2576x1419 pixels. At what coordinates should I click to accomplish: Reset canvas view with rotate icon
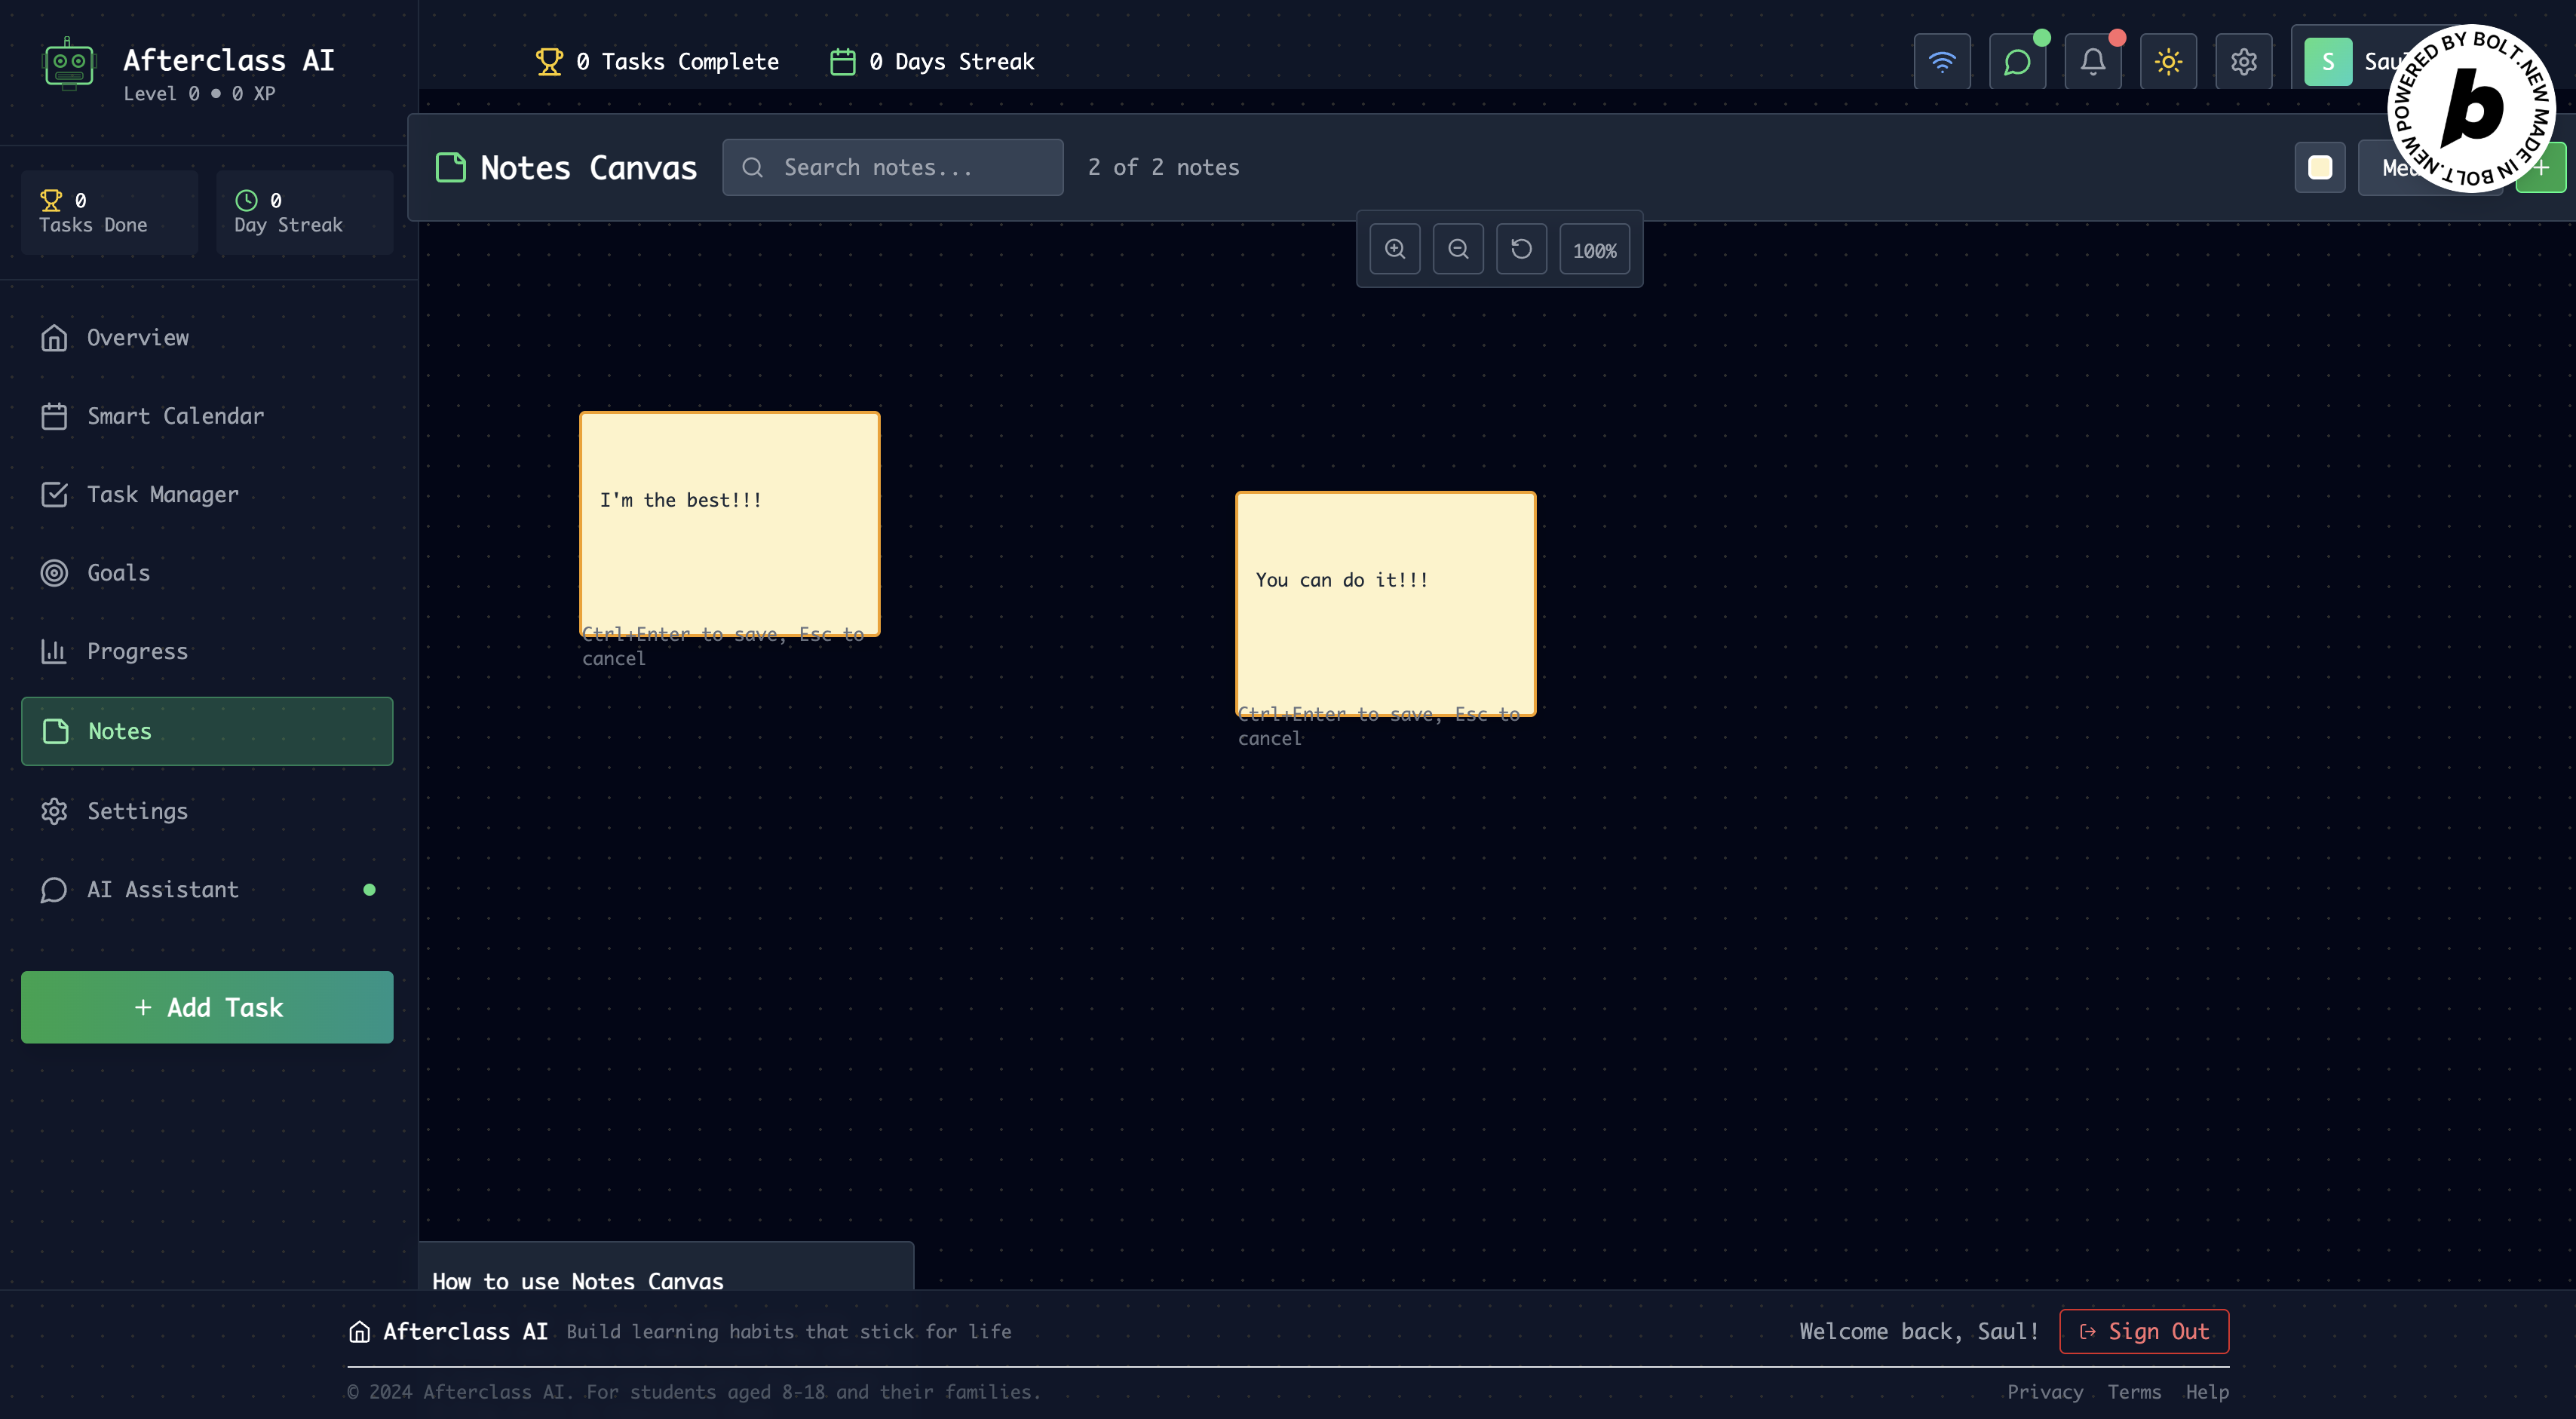1521,249
